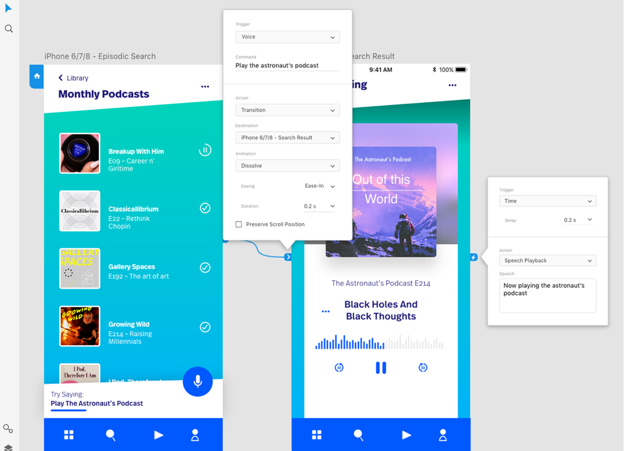Open the Animation type dropdown
This screenshot has width=624, height=451.
click(x=286, y=166)
